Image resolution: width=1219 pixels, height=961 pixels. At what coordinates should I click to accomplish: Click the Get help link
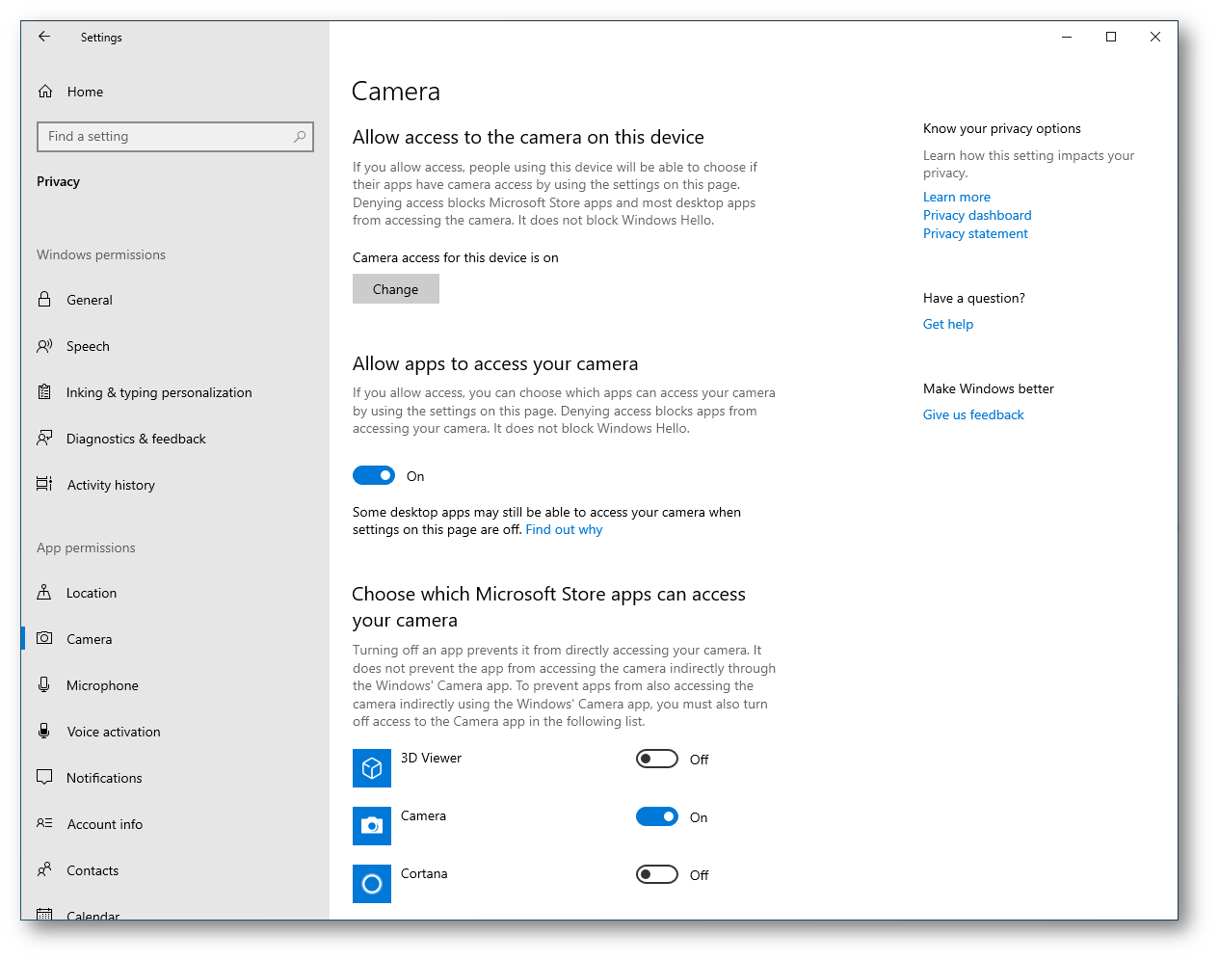pos(948,324)
